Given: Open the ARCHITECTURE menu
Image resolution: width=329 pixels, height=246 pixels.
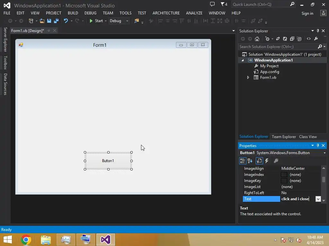Looking at the screenshot, I should tap(166, 13).
